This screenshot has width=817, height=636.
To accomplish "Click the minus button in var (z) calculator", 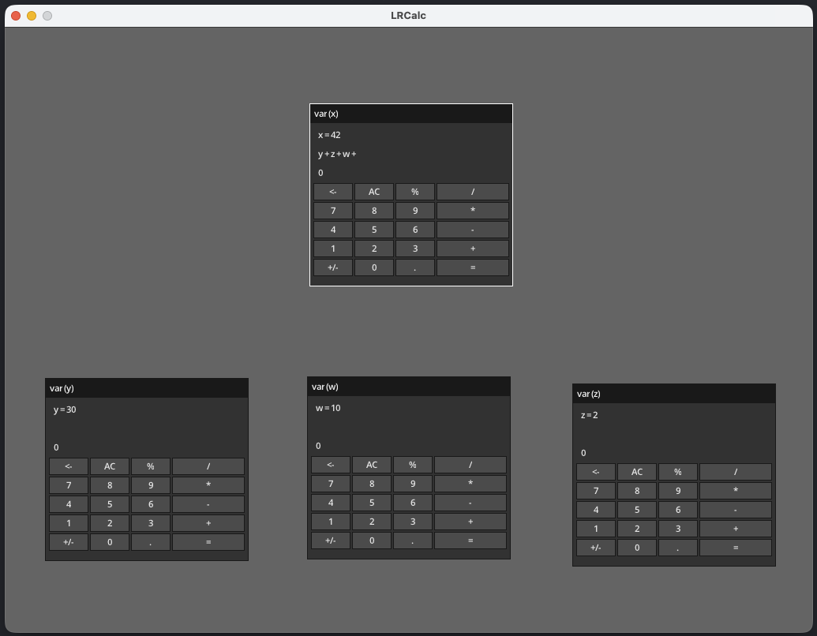I will pos(735,510).
